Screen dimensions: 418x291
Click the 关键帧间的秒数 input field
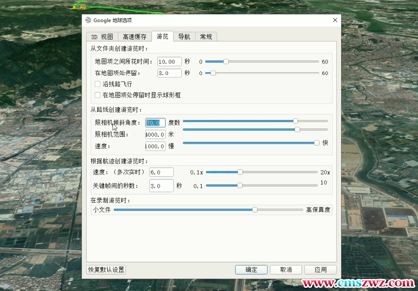pyautogui.click(x=161, y=186)
